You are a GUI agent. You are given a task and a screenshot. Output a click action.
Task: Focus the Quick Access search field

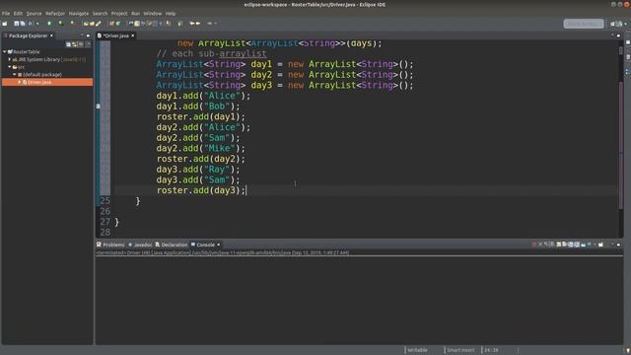(x=584, y=24)
